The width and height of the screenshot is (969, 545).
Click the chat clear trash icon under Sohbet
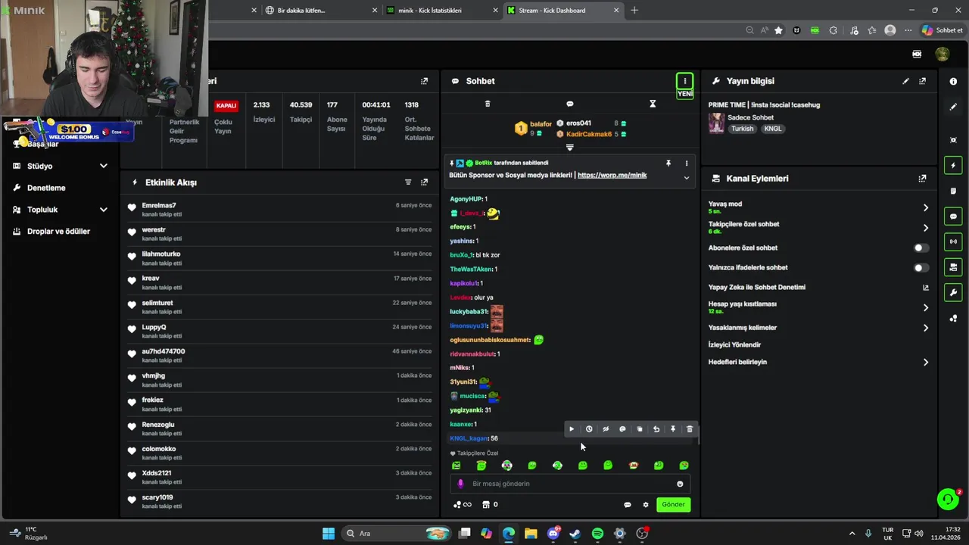coord(488,104)
